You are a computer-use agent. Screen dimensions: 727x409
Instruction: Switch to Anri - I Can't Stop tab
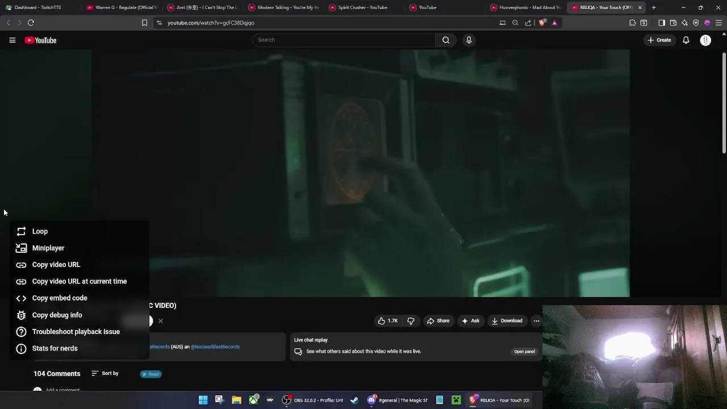(203, 7)
